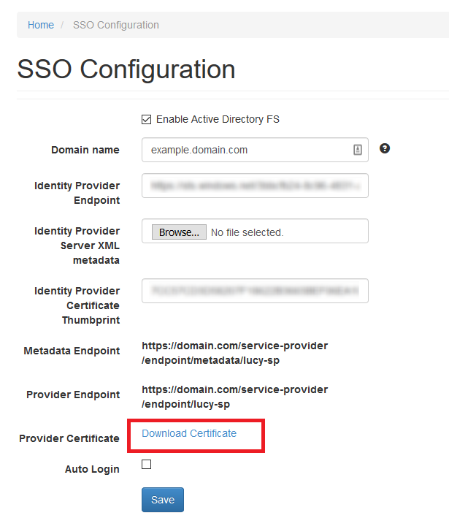Focus the Domain name input field
Viewport: 449px width, 518px height.
255,150
